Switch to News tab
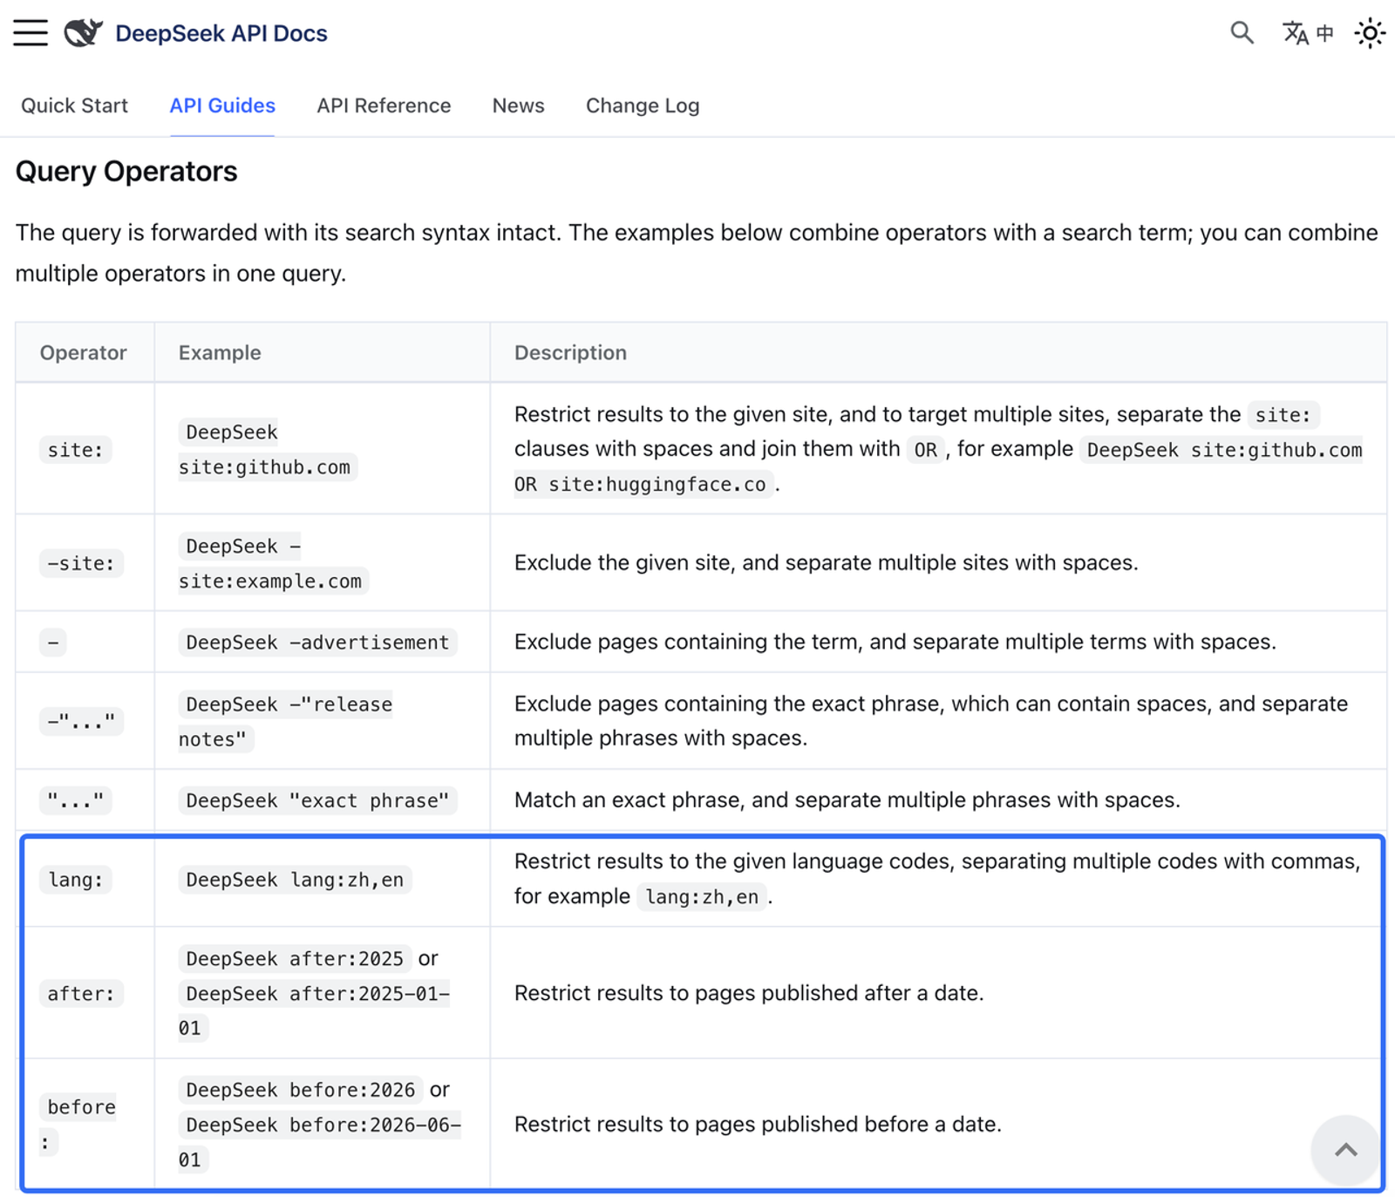Viewport: 1395px width, 1197px height. [x=518, y=105]
